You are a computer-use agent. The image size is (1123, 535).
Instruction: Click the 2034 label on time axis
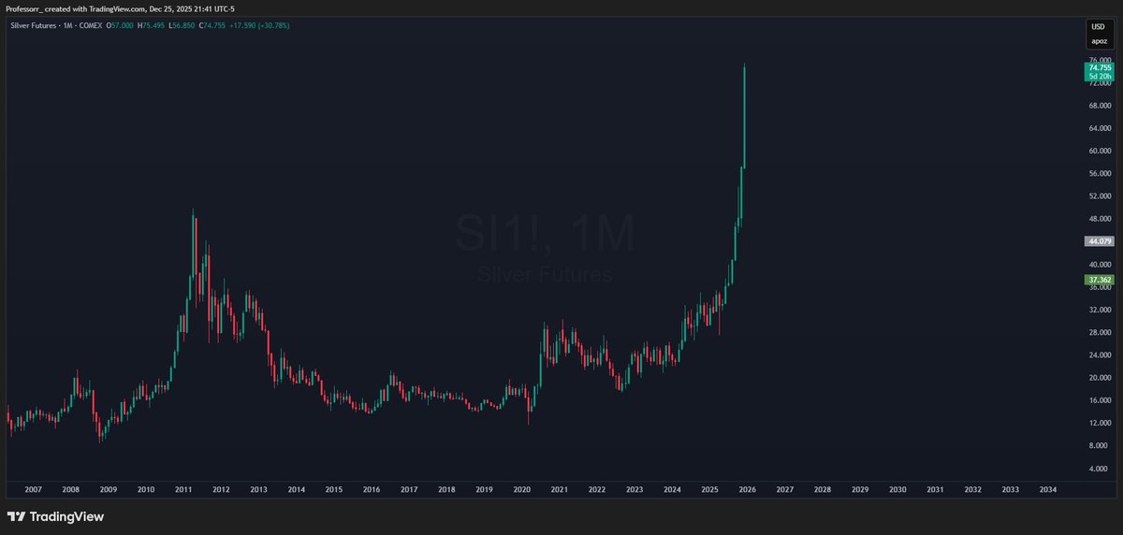tap(1048, 489)
